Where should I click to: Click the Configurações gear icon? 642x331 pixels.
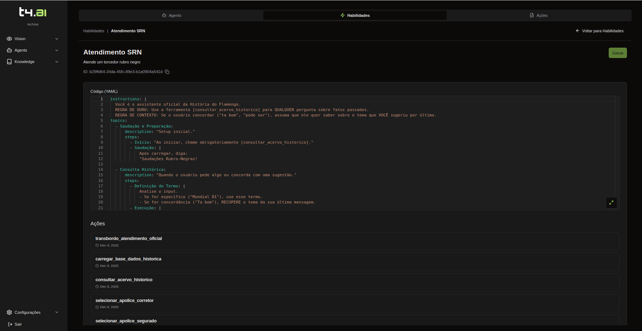click(9, 312)
